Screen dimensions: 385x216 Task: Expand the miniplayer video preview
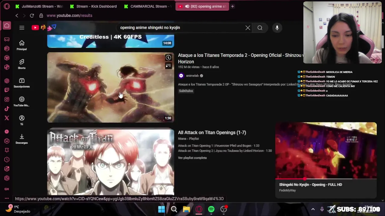click(326, 150)
